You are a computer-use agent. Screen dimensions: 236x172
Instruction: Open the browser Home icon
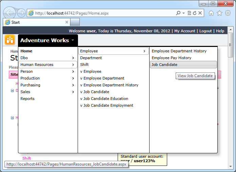(211, 13)
